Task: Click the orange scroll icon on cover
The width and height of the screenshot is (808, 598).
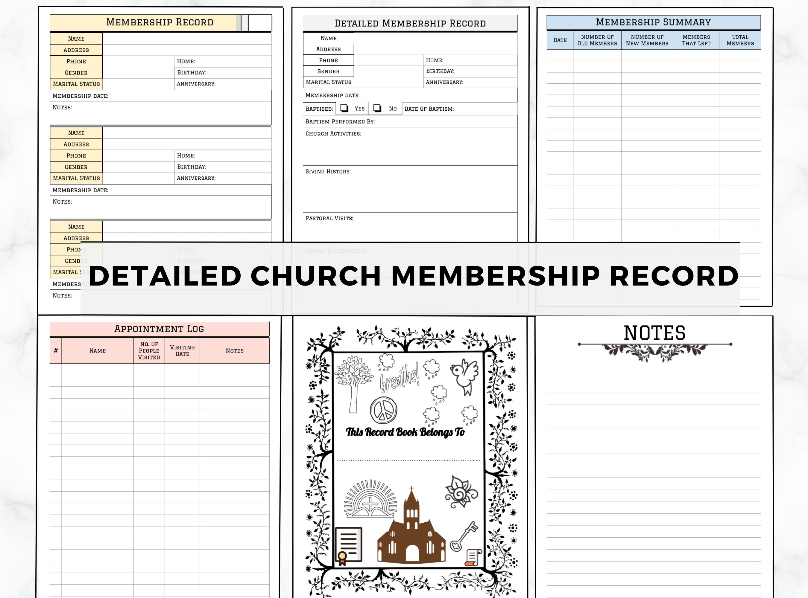Action: 473,557
